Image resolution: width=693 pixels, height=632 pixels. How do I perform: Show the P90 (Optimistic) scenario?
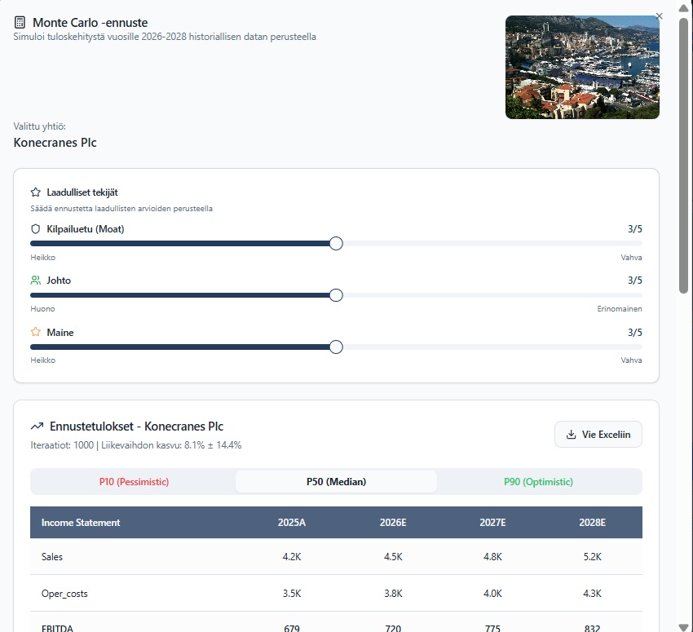(536, 482)
